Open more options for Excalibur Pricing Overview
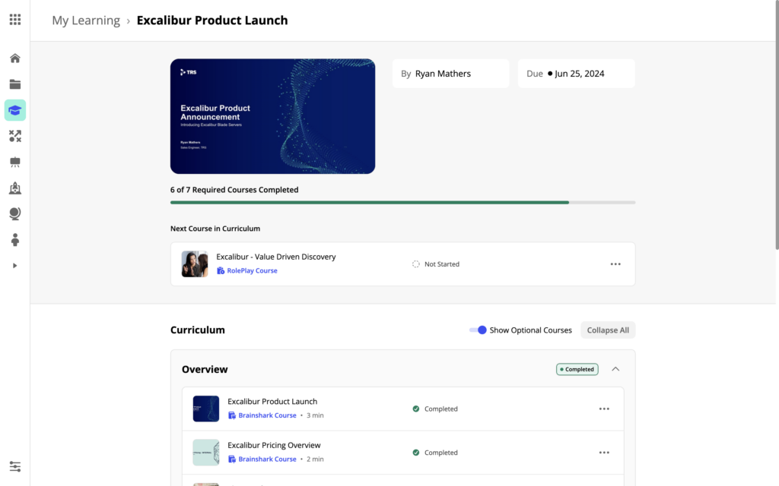This screenshot has width=779, height=486. [604, 453]
